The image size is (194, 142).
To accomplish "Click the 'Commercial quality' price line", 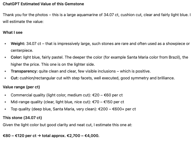I will (66, 95).
